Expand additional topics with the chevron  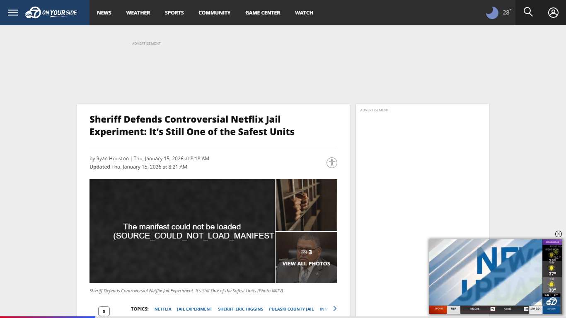tap(335, 308)
